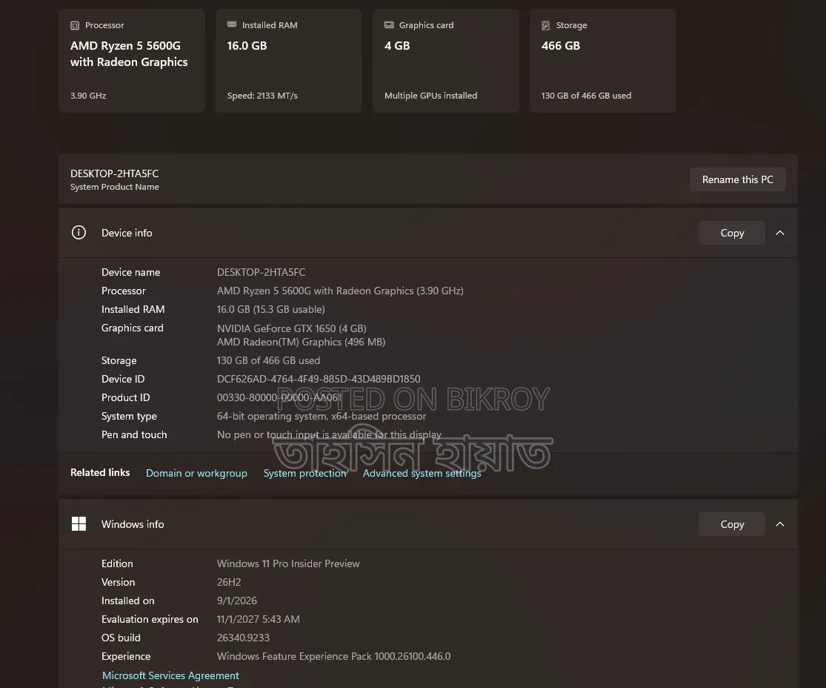The image size is (826, 688).
Task: Select 'System Product Name' text
Action: 115,187
